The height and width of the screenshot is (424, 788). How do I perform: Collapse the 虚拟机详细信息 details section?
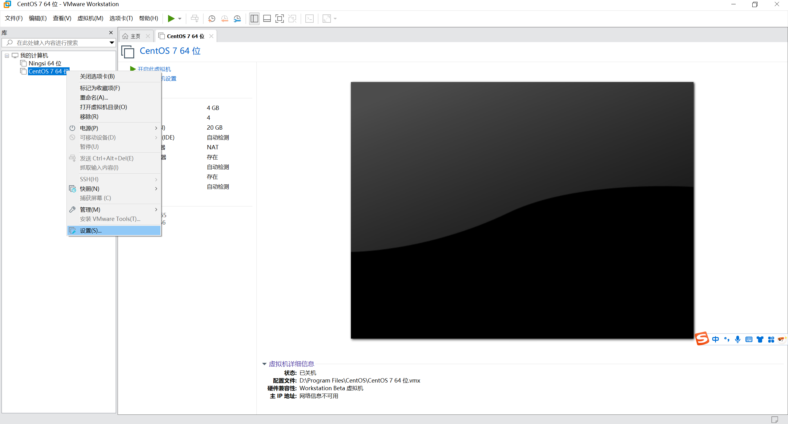point(264,364)
